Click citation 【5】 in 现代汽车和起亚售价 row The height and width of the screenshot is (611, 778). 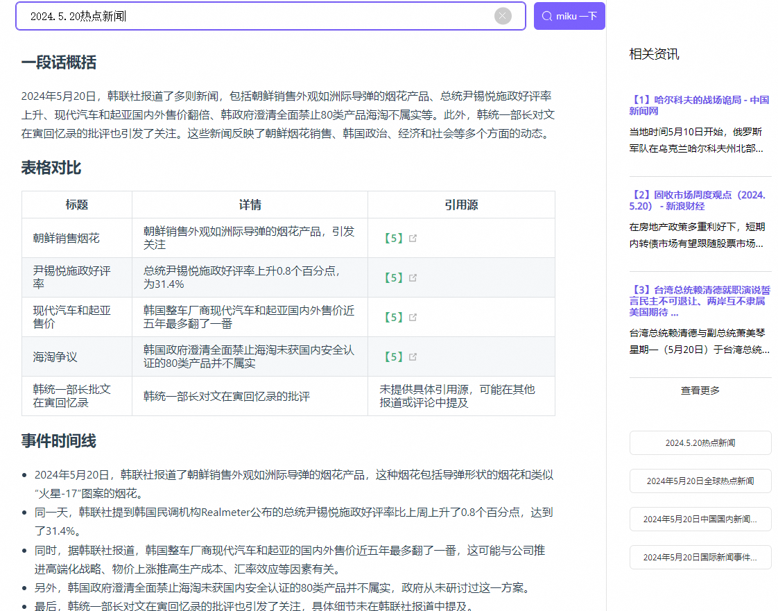(x=393, y=317)
